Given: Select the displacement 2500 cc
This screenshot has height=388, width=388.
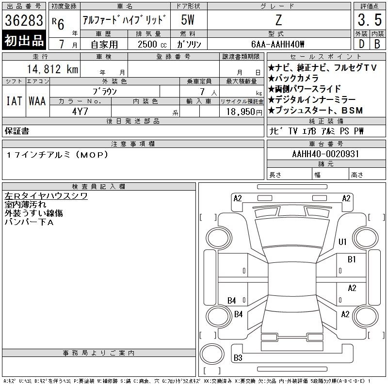Looking at the screenshot, I should point(152,45).
